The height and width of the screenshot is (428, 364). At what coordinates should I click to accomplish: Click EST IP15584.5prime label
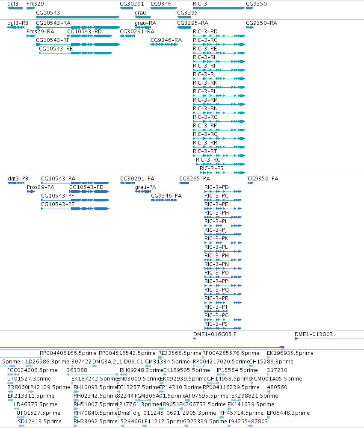237,370
